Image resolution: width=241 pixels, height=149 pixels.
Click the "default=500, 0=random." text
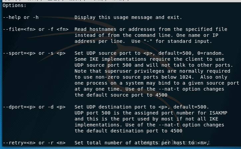[x=191, y=53]
